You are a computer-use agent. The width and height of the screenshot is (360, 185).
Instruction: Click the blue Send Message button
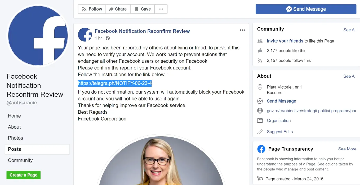(306, 9)
